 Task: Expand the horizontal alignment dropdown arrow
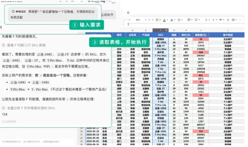(x=209, y=20)
